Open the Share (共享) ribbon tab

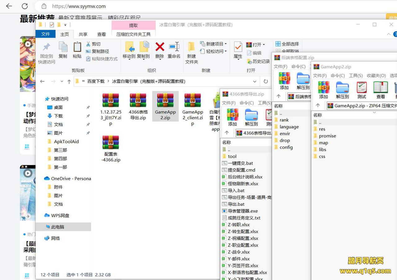click(x=83, y=34)
